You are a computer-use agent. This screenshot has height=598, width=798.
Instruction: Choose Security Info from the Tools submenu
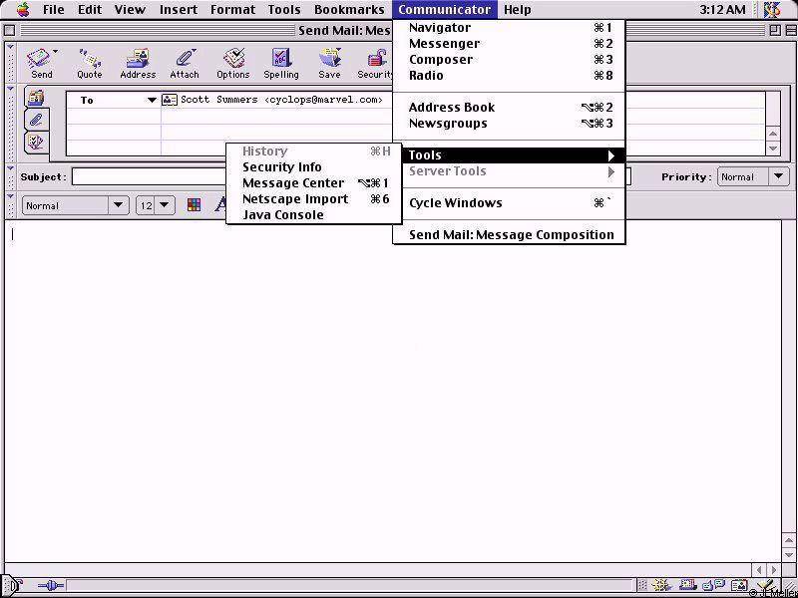pos(314,167)
